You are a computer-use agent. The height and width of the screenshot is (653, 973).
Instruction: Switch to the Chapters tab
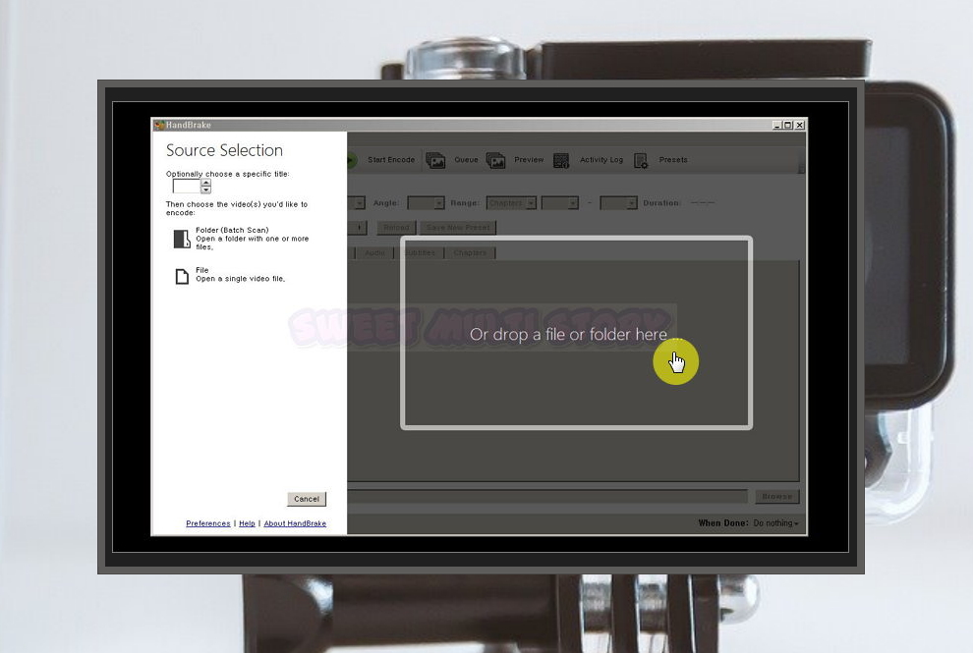pyautogui.click(x=470, y=253)
